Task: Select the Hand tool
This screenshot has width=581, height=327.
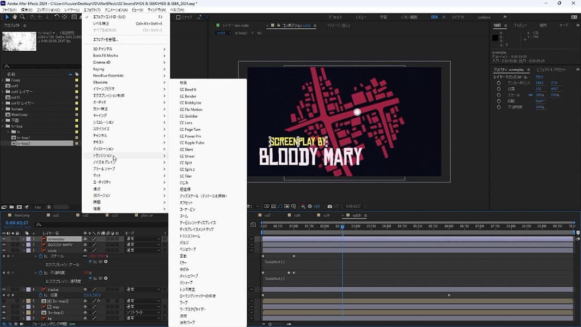Action: tap(15, 17)
